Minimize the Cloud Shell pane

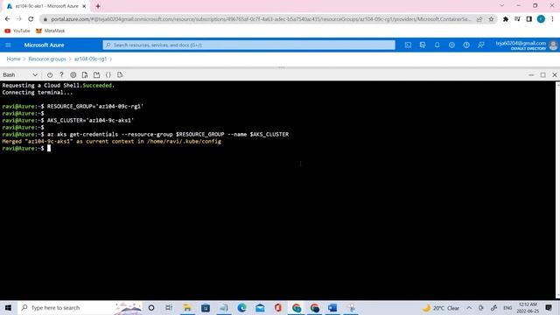[x=531, y=75]
